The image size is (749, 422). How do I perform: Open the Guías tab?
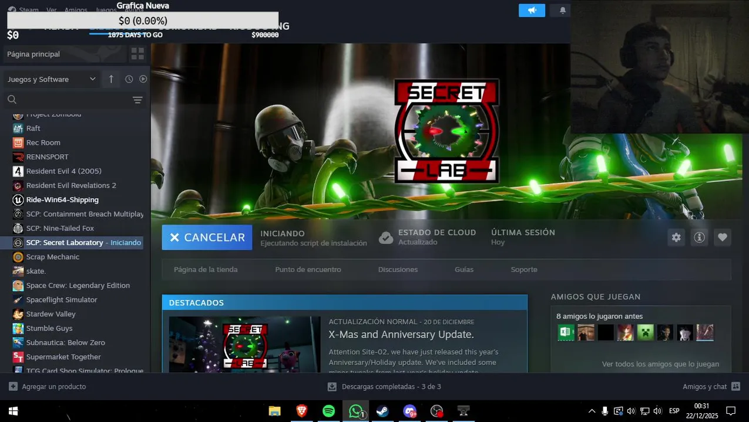click(464, 270)
